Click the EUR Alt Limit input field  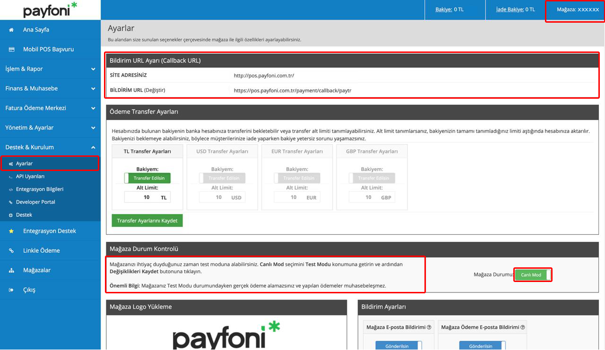(x=297, y=197)
